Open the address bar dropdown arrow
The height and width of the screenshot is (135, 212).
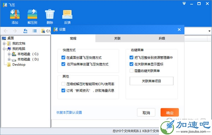pos(209,31)
